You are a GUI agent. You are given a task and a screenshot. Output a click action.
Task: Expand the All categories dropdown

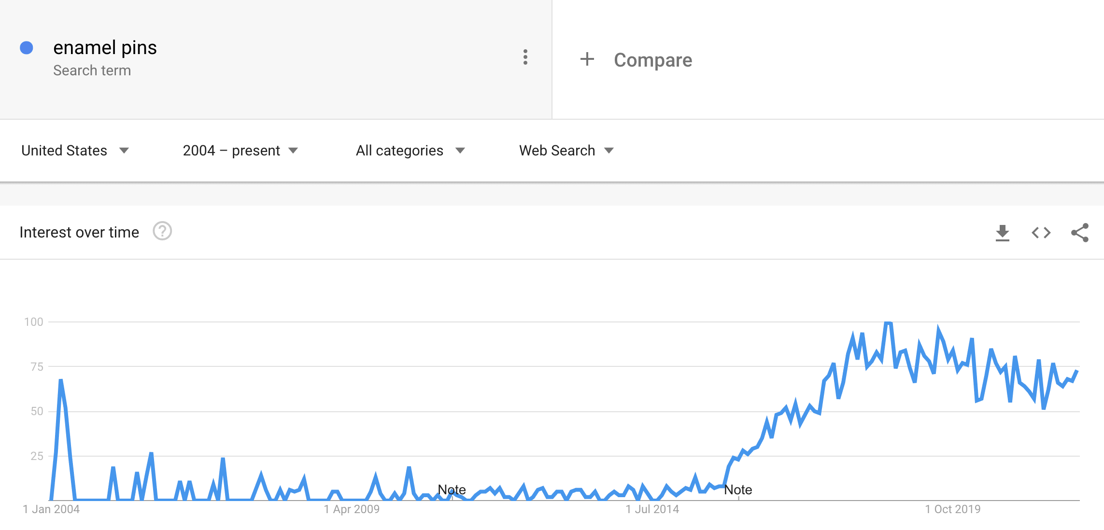tap(410, 151)
